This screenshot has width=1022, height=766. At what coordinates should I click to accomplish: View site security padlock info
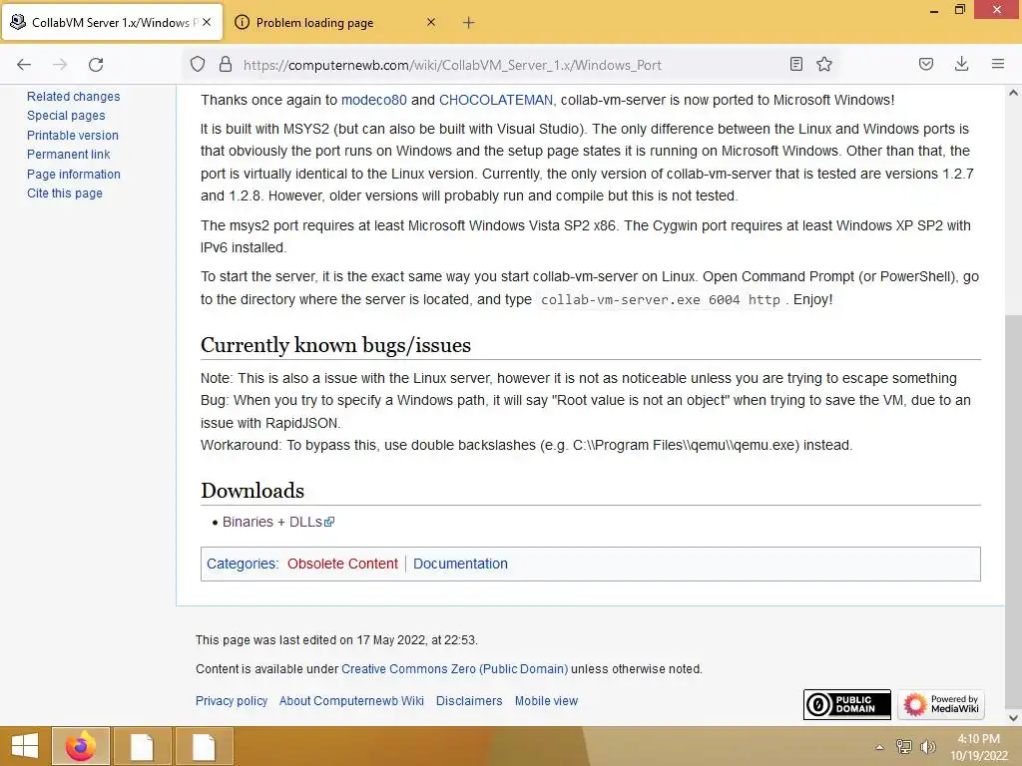click(x=226, y=65)
